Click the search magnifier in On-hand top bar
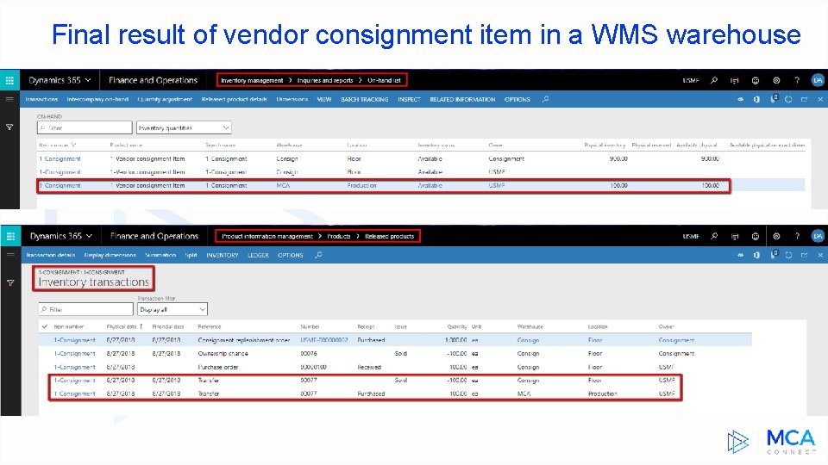The width and height of the screenshot is (828, 465). click(x=714, y=80)
